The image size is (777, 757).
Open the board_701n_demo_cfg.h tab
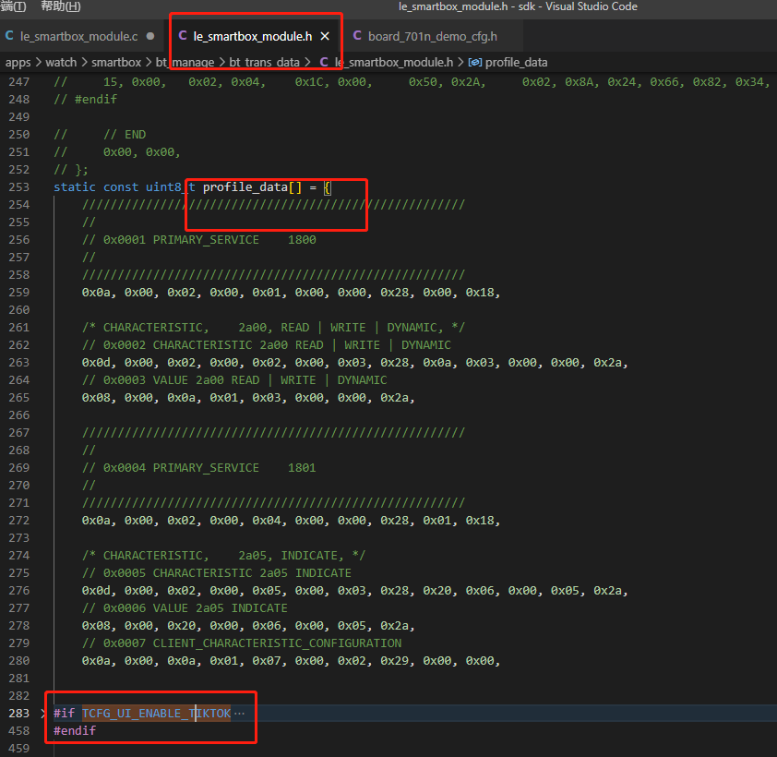[x=433, y=36]
